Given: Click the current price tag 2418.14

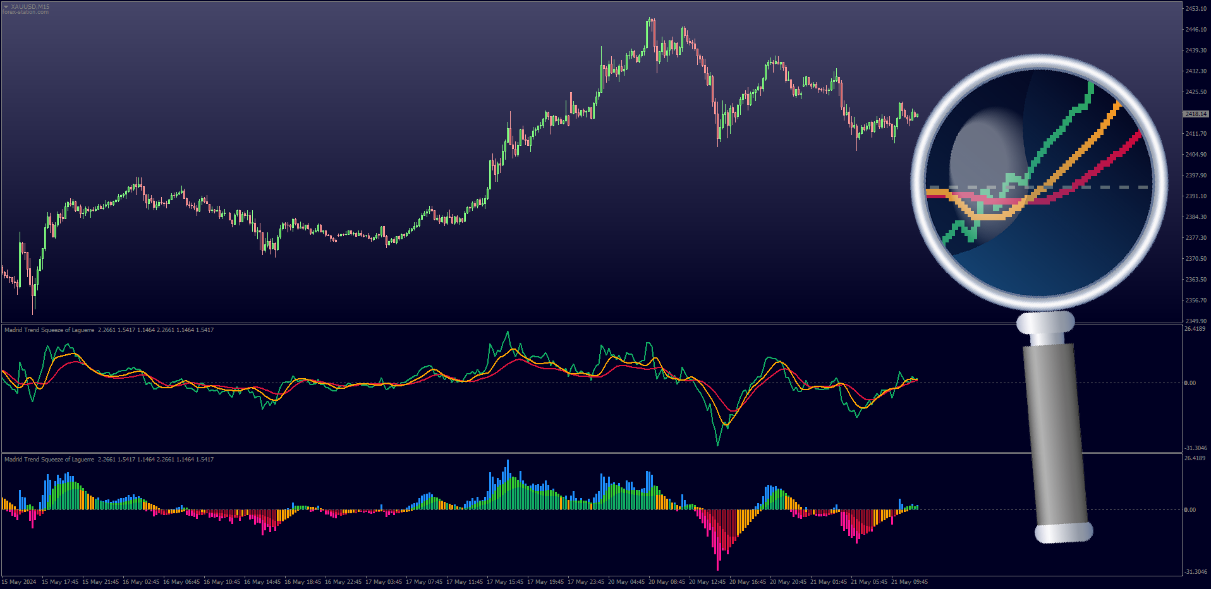Looking at the screenshot, I should 1196,114.
